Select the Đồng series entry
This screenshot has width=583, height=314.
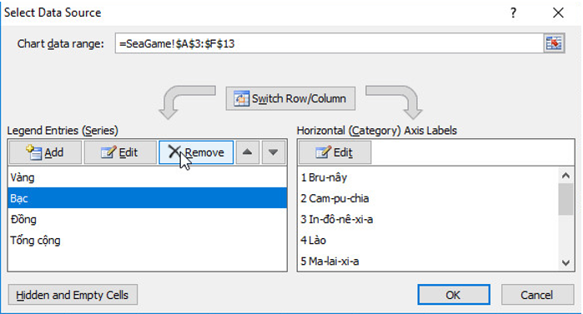coord(148,219)
